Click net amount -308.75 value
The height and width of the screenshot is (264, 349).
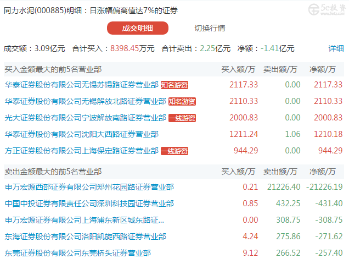coord(329,220)
